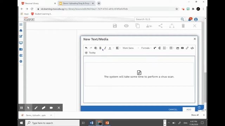The height and width of the screenshot is (126, 225).
Task: Toggle bold formatting
Action: (x=101, y=48)
